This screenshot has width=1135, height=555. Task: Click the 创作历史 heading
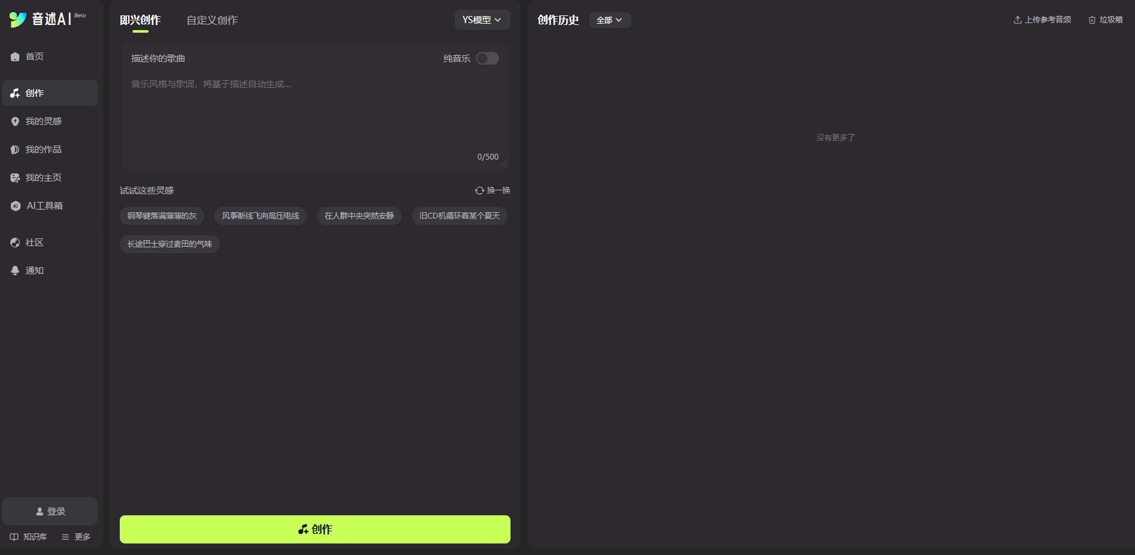[x=558, y=20]
